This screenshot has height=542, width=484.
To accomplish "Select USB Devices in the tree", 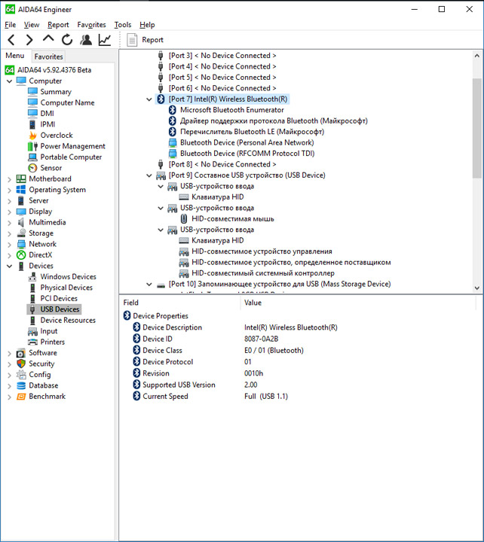I will coord(60,309).
